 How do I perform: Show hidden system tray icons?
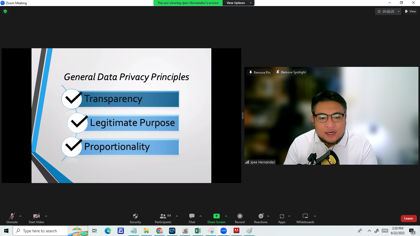369,231
